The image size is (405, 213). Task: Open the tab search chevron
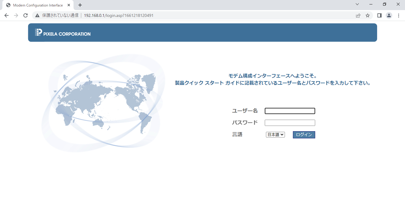click(357, 4)
